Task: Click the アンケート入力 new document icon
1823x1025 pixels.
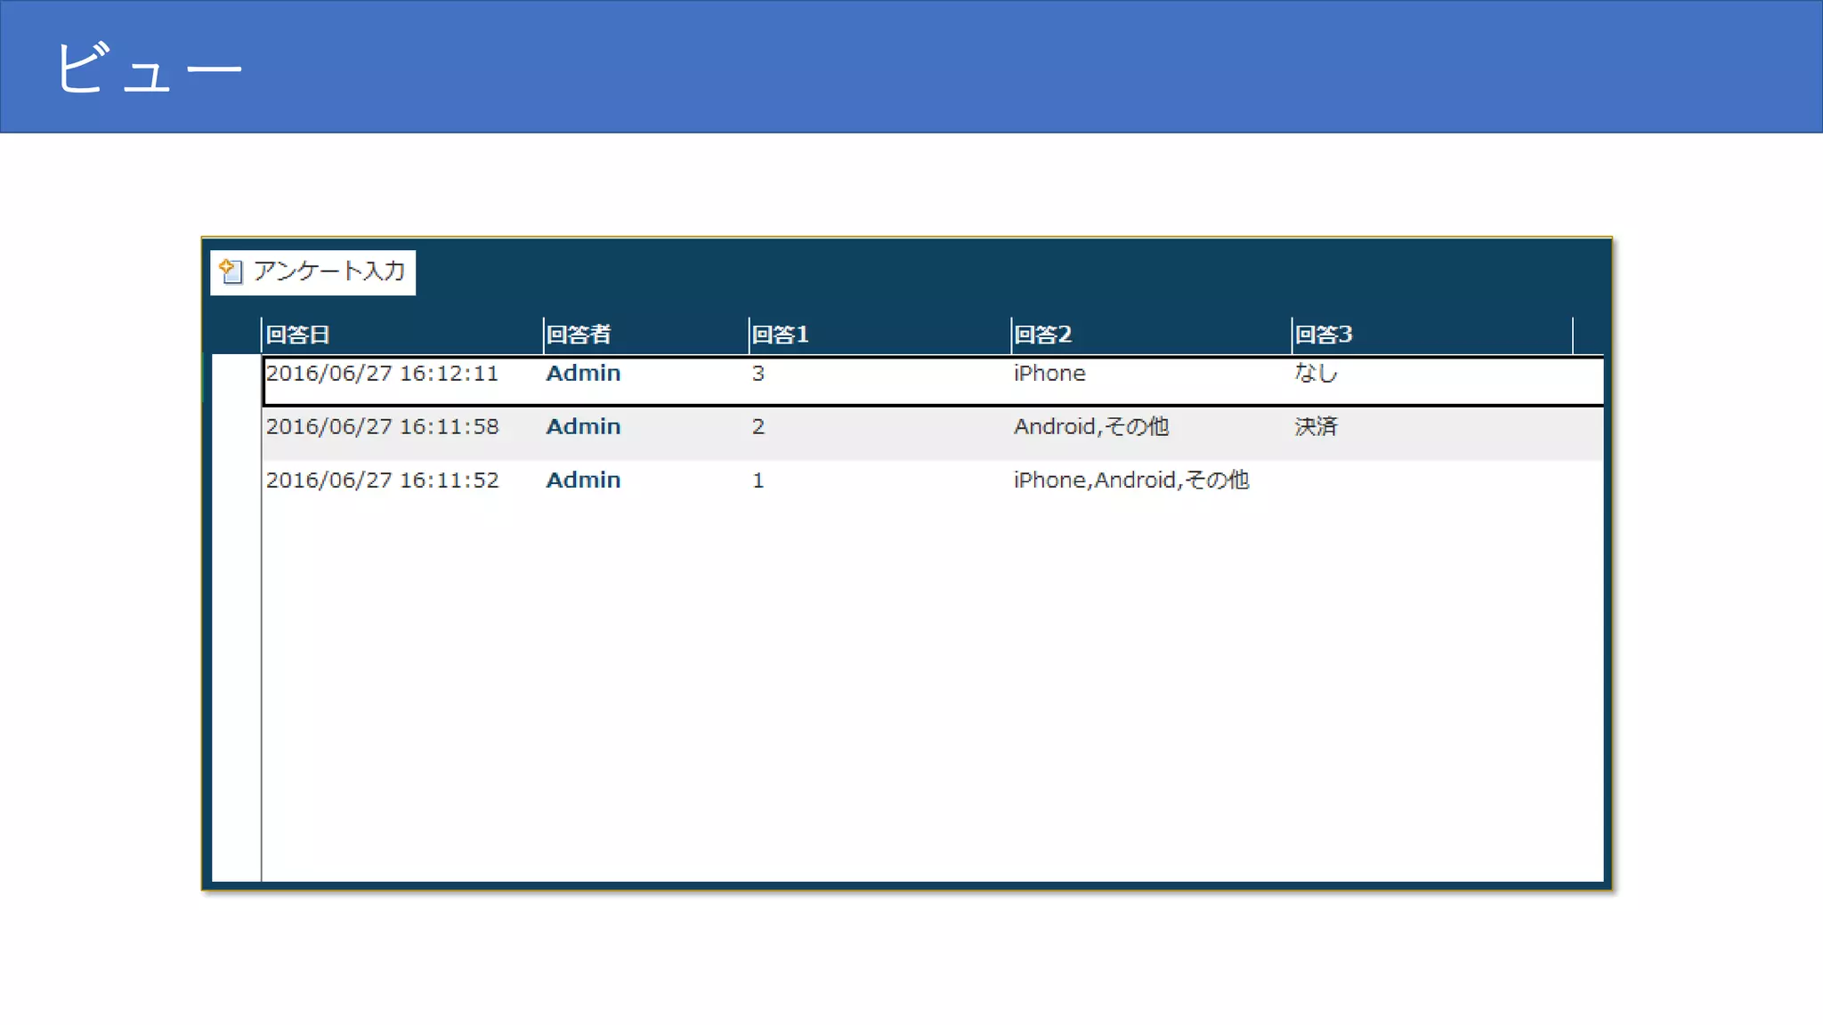Action: [x=231, y=271]
